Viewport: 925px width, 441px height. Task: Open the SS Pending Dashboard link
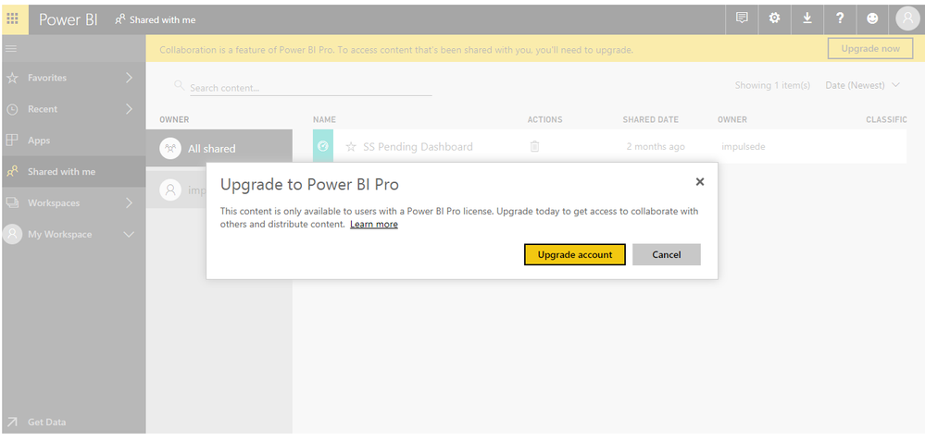[x=418, y=147]
